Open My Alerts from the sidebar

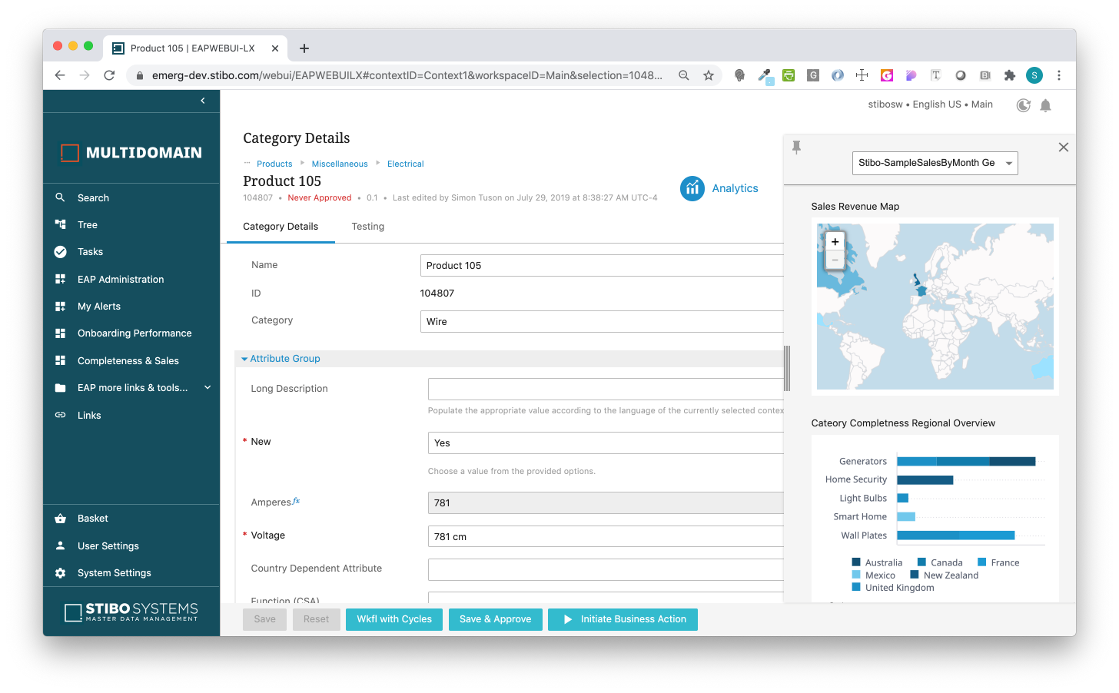pos(99,306)
